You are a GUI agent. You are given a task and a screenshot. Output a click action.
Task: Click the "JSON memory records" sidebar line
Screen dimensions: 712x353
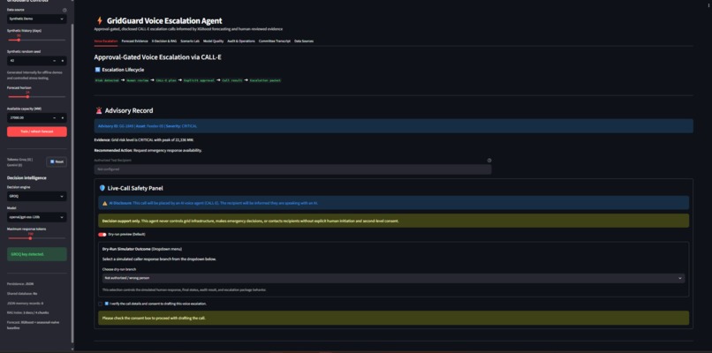pyautogui.click(x=25, y=303)
